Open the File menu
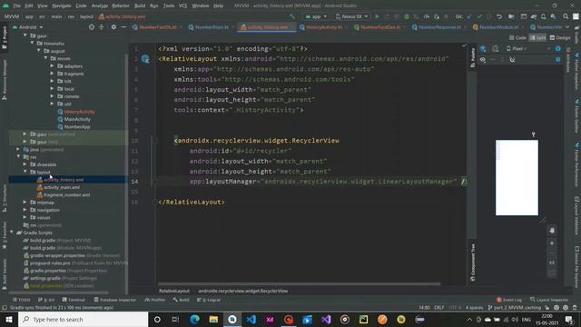 (16, 5)
